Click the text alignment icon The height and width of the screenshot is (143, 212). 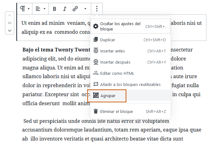[38, 9]
